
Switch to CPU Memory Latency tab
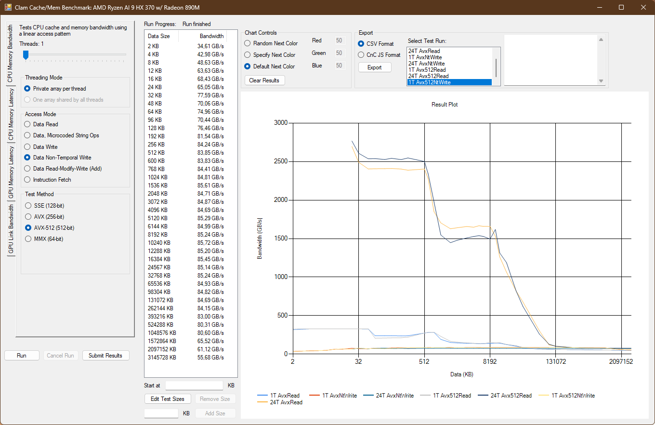11,115
